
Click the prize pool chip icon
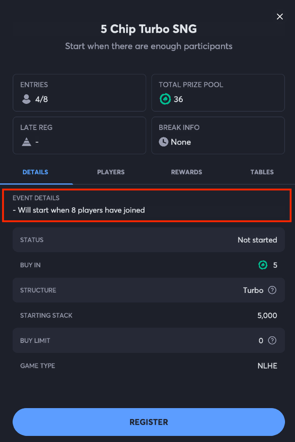(164, 100)
